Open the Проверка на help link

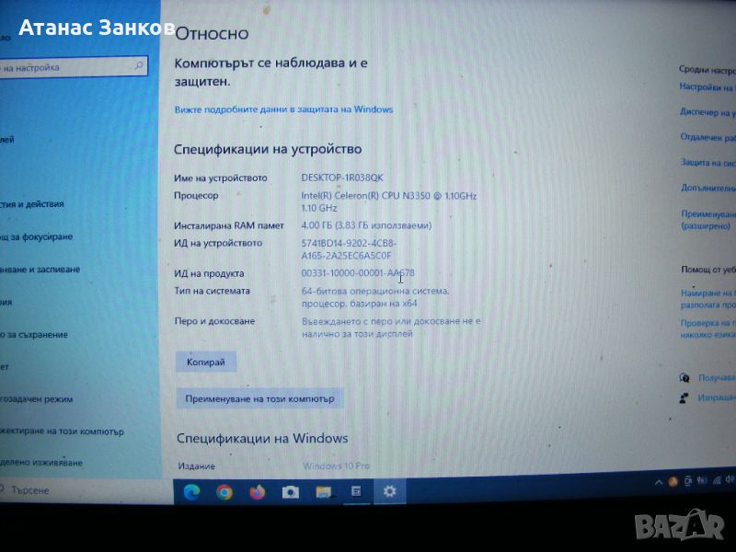[708, 328]
